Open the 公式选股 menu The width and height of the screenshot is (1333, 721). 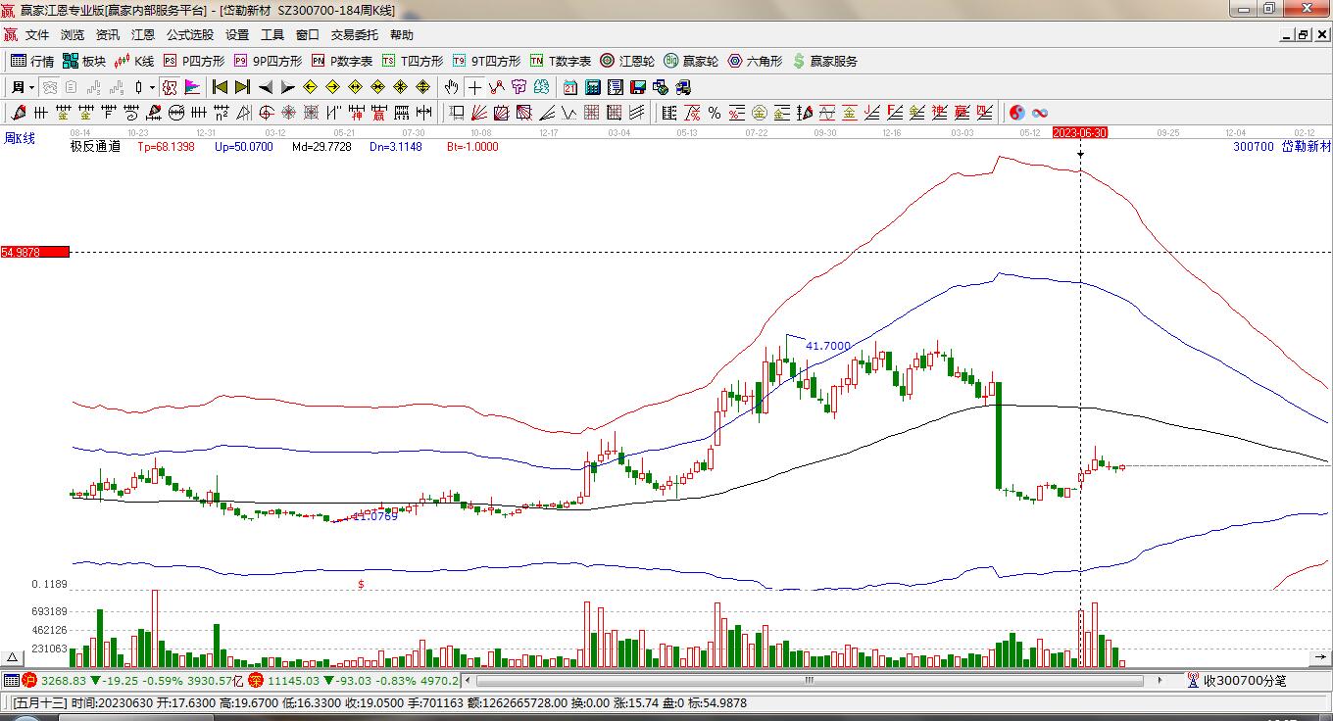[190, 35]
